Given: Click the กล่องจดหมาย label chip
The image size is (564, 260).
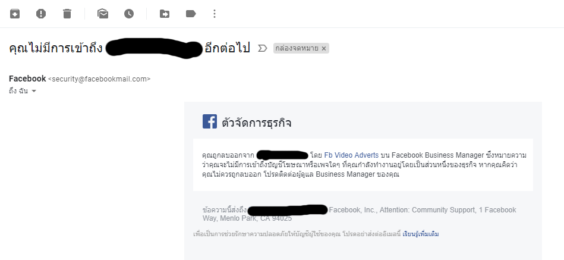Looking at the screenshot, I should click(x=297, y=48).
